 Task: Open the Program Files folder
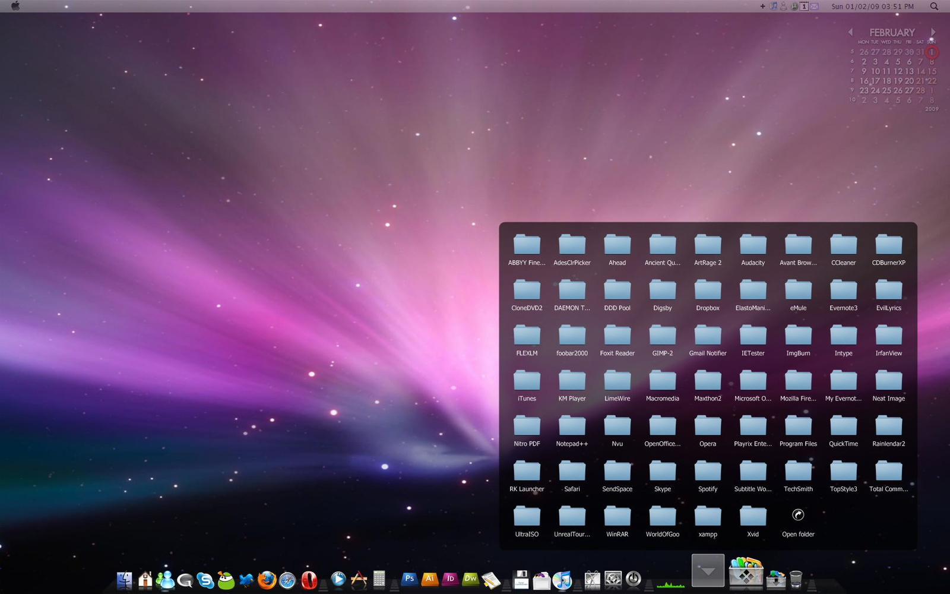click(x=798, y=431)
